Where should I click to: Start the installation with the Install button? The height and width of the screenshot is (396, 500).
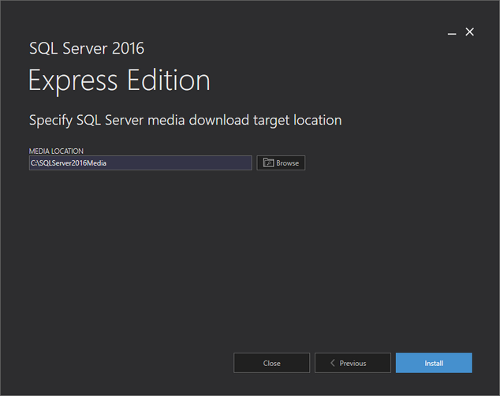pyautogui.click(x=434, y=363)
